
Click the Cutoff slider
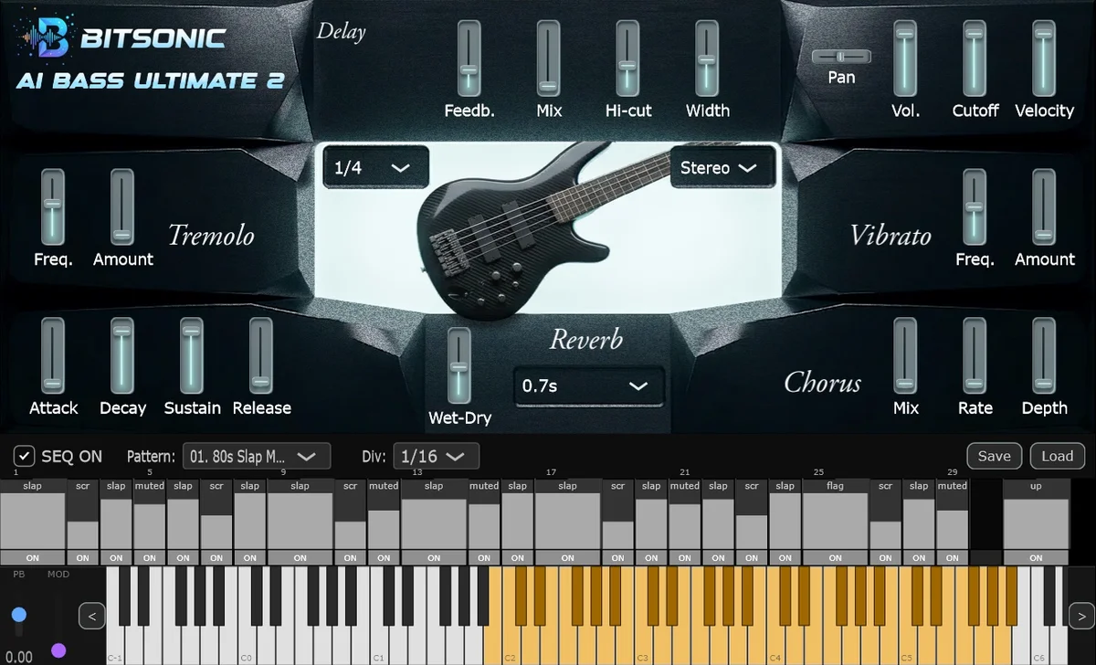(975, 58)
